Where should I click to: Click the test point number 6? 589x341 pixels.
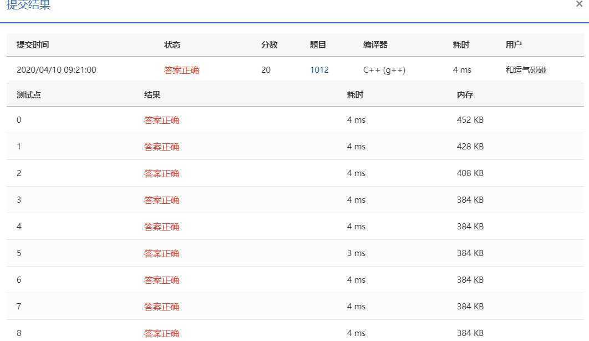pos(19,280)
